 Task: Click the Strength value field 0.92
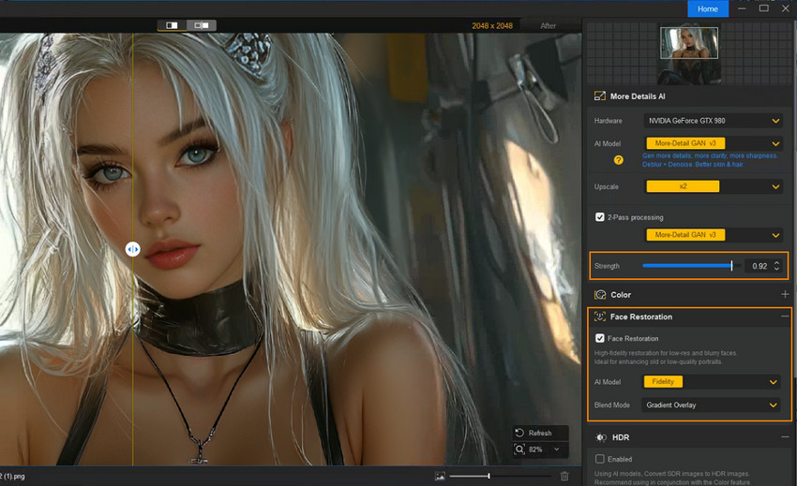click(x=759, y=266)
